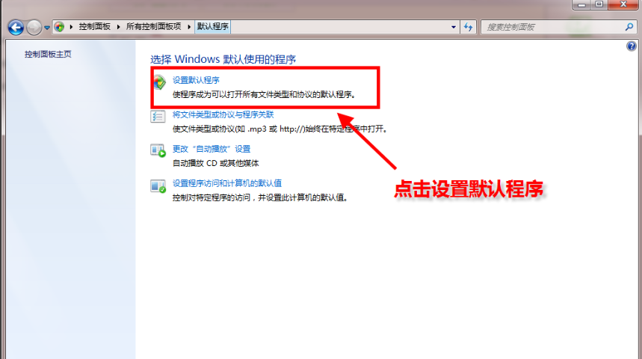Open 将文件类型或协议与程序关联 link

pyautogui.click(x=223, y=114)
